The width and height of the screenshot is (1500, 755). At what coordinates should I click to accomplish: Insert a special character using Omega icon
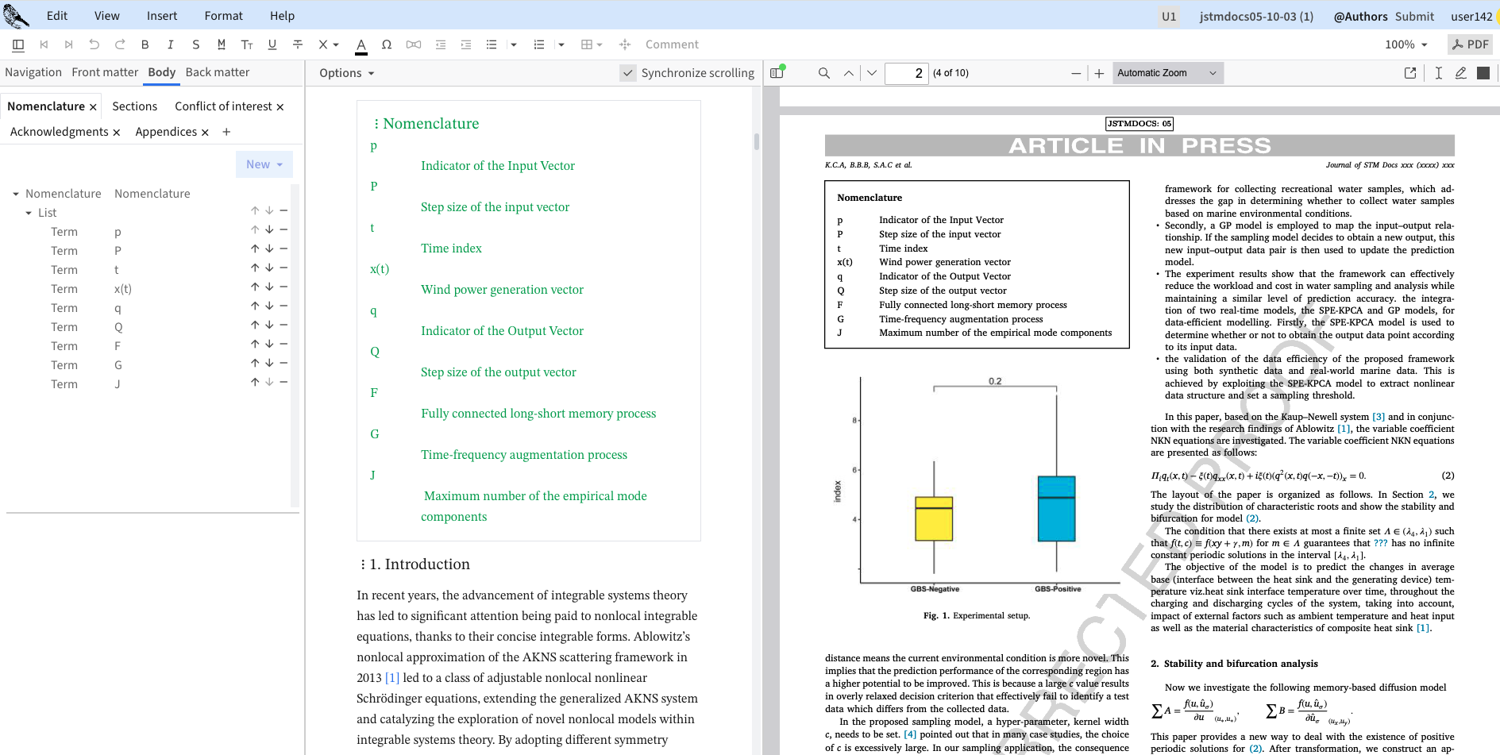387,44
